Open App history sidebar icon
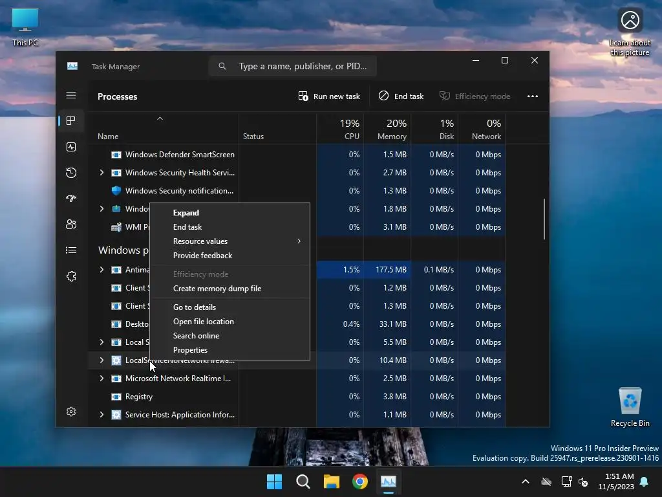This screenshot has width=662, height=497. point(71,172)
